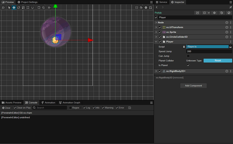Toggle Player component enabled checkbox
Image resolution: width=233 pixels, height=144 pixels.
click(160, 42)
